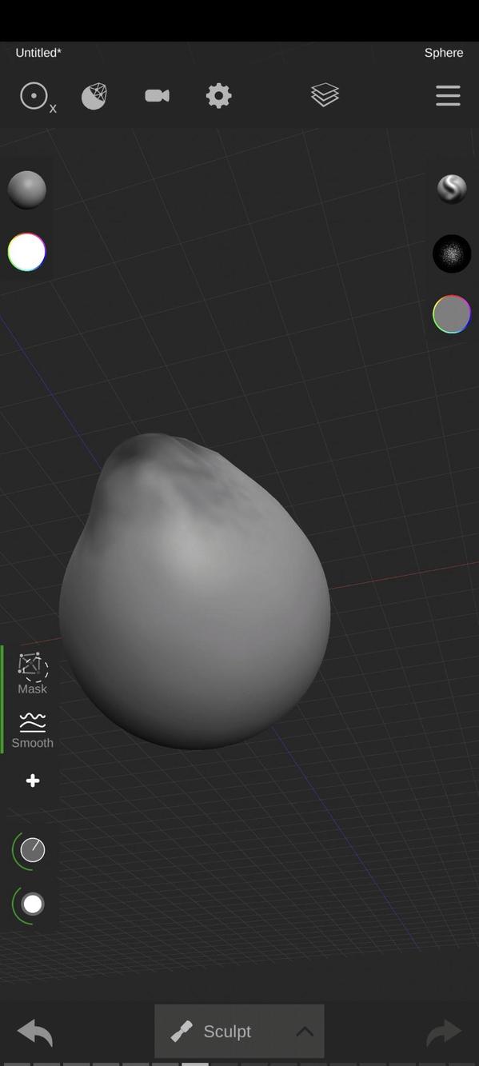Image resolution: width=479 pixels, height=1066 pixels.
Task: Adjust the brush radius dial
Action: (x=32, y=904)
